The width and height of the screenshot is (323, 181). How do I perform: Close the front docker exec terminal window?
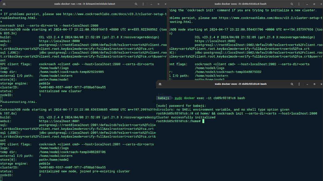pos(321,84)
